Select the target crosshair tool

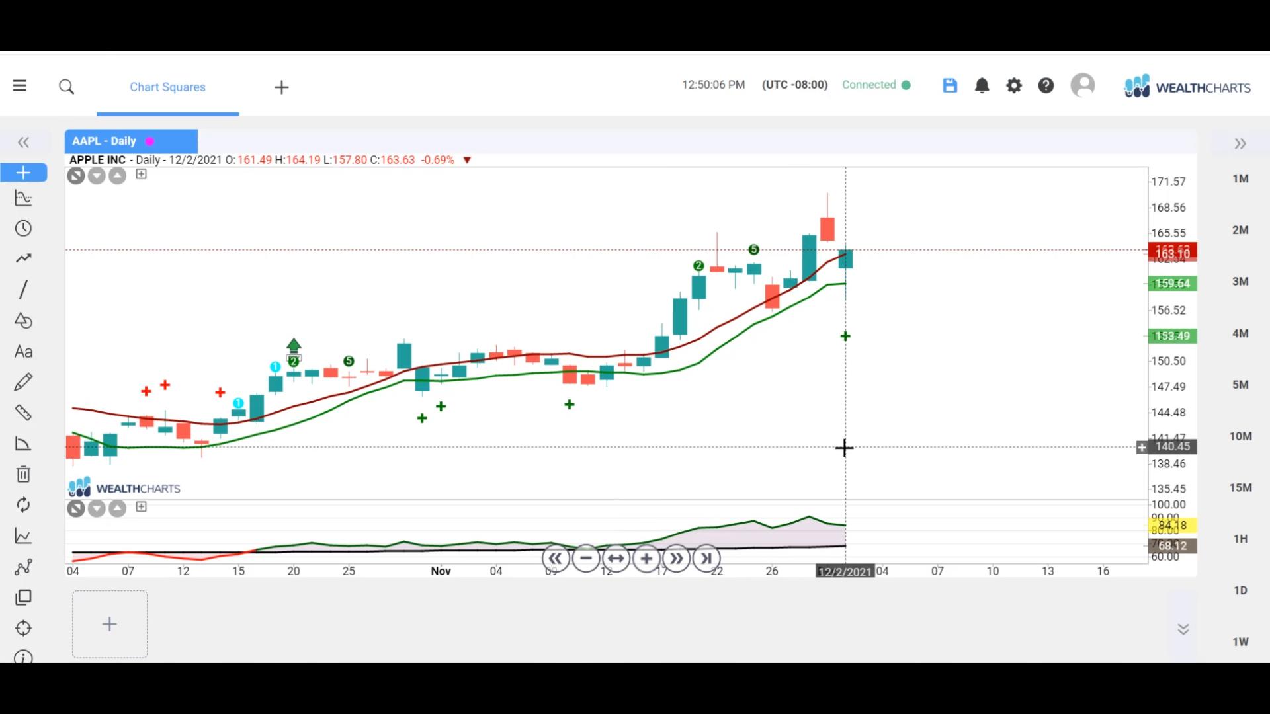(x=23, y=628)
